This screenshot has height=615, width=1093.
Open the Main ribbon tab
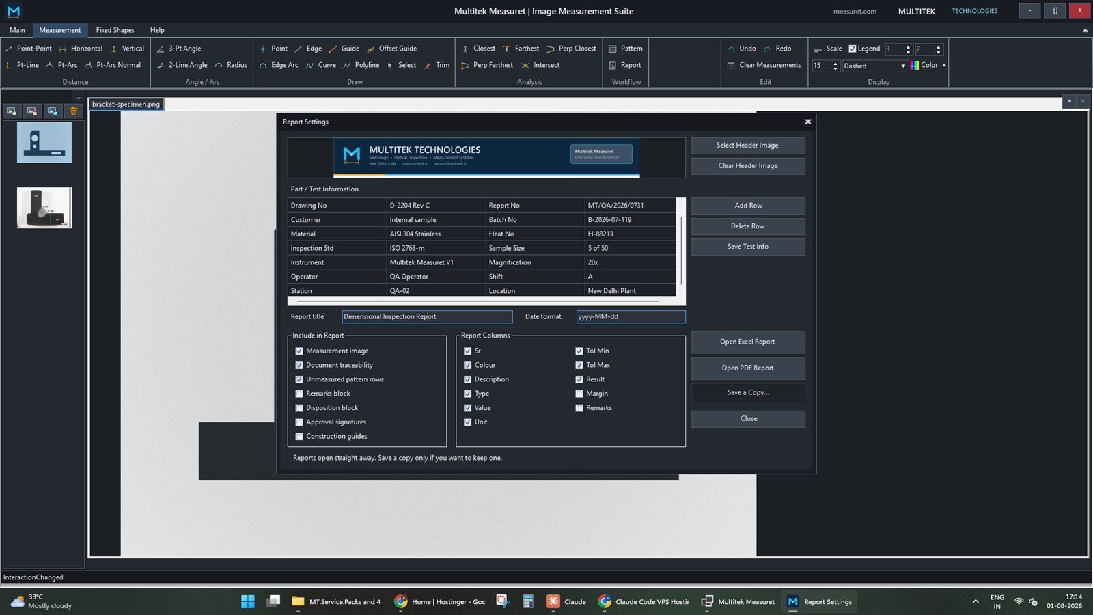point(17,30)
